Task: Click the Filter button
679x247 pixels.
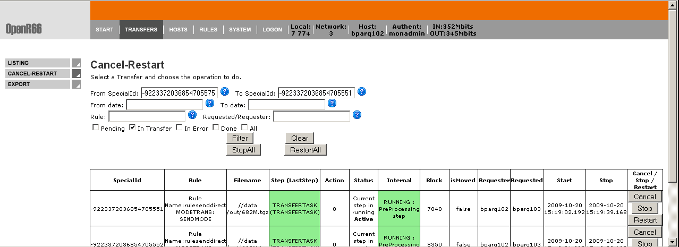Action: point(240,138)
